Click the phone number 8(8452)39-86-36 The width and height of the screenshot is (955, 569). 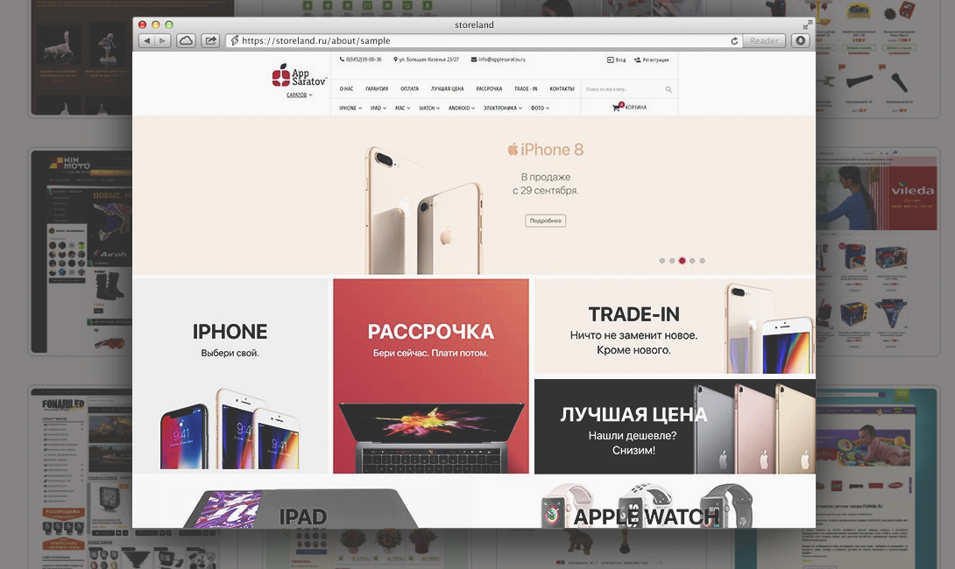coord(364,60)
